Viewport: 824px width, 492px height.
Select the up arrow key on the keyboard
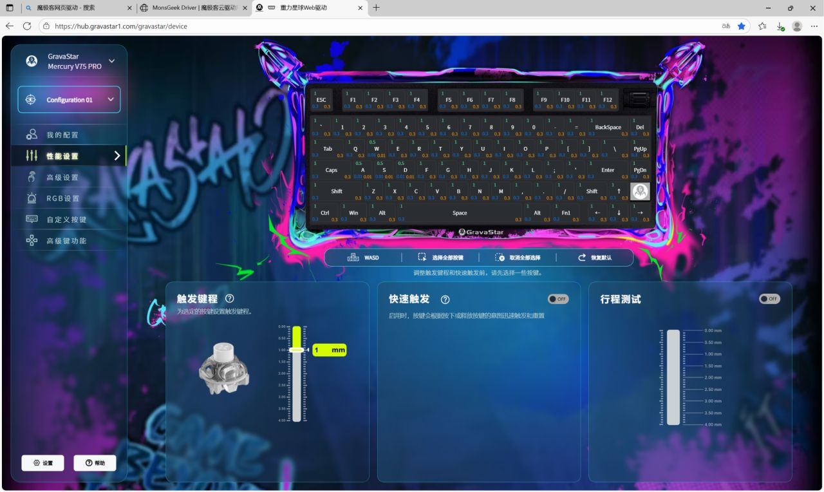[619, 191]
